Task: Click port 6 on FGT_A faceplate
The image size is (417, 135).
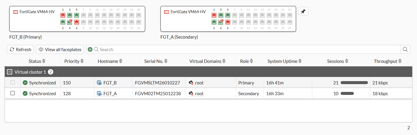Action: (x=228, y=22)
